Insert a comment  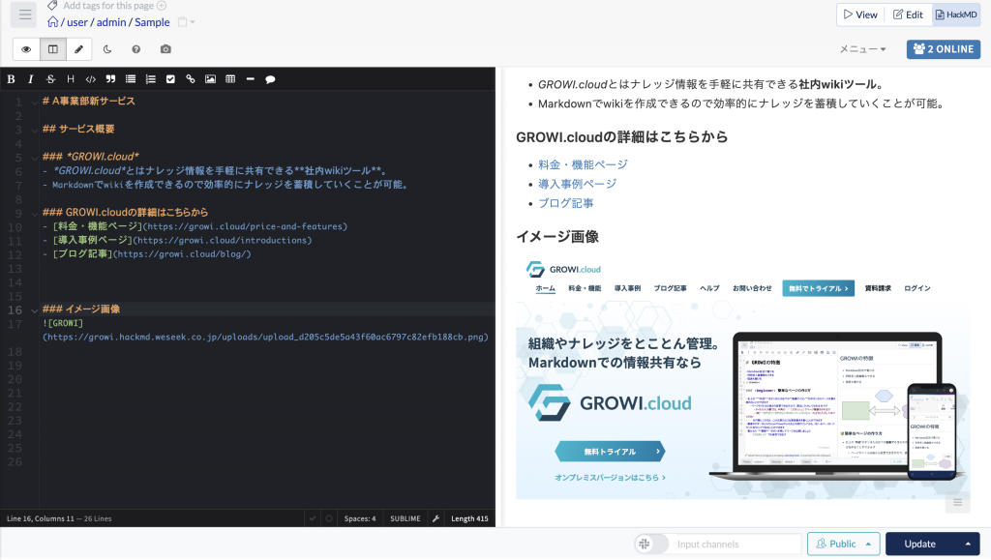[271, 79]
